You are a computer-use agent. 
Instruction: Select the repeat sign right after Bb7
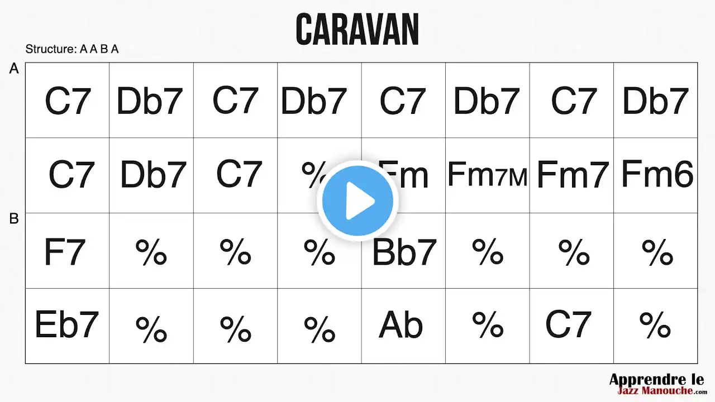click(487, 252)
